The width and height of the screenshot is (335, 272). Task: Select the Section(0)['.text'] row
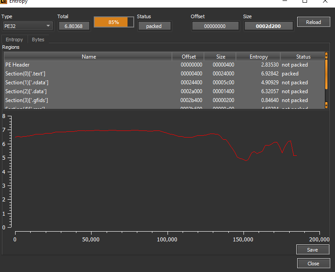click(x=89, y=74)
